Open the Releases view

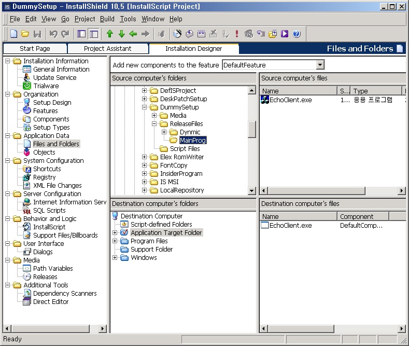45,277
